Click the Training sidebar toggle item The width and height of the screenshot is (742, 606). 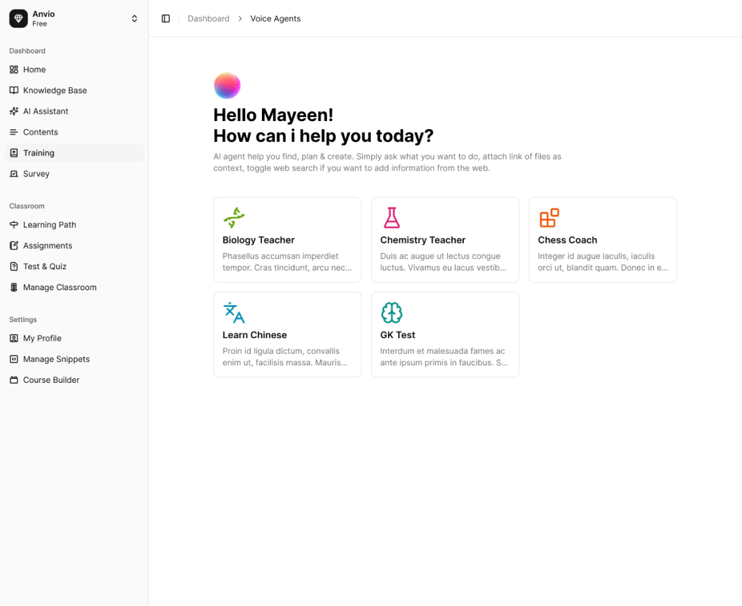click(x=39, y=152)
